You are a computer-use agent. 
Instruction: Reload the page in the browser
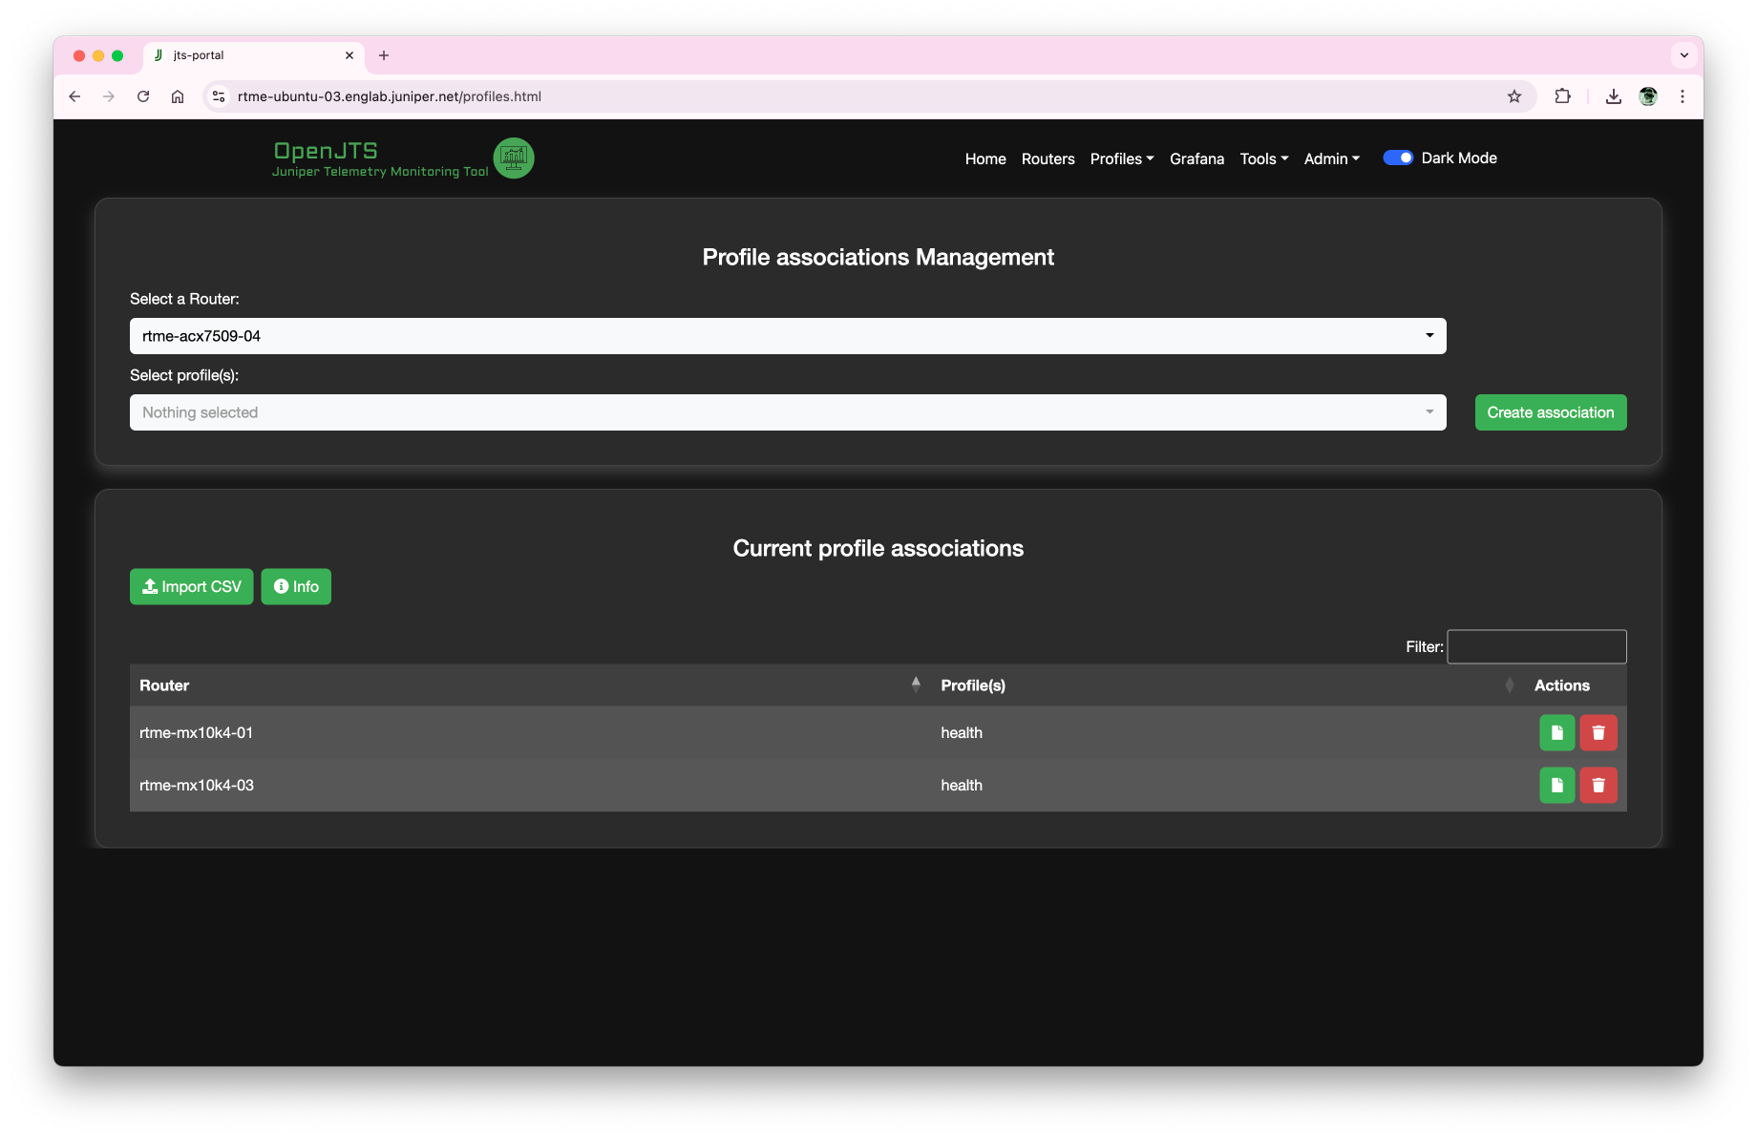(x=143, y=96)
